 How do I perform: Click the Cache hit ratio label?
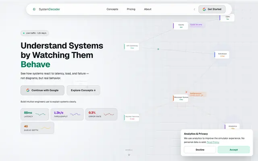196,25
